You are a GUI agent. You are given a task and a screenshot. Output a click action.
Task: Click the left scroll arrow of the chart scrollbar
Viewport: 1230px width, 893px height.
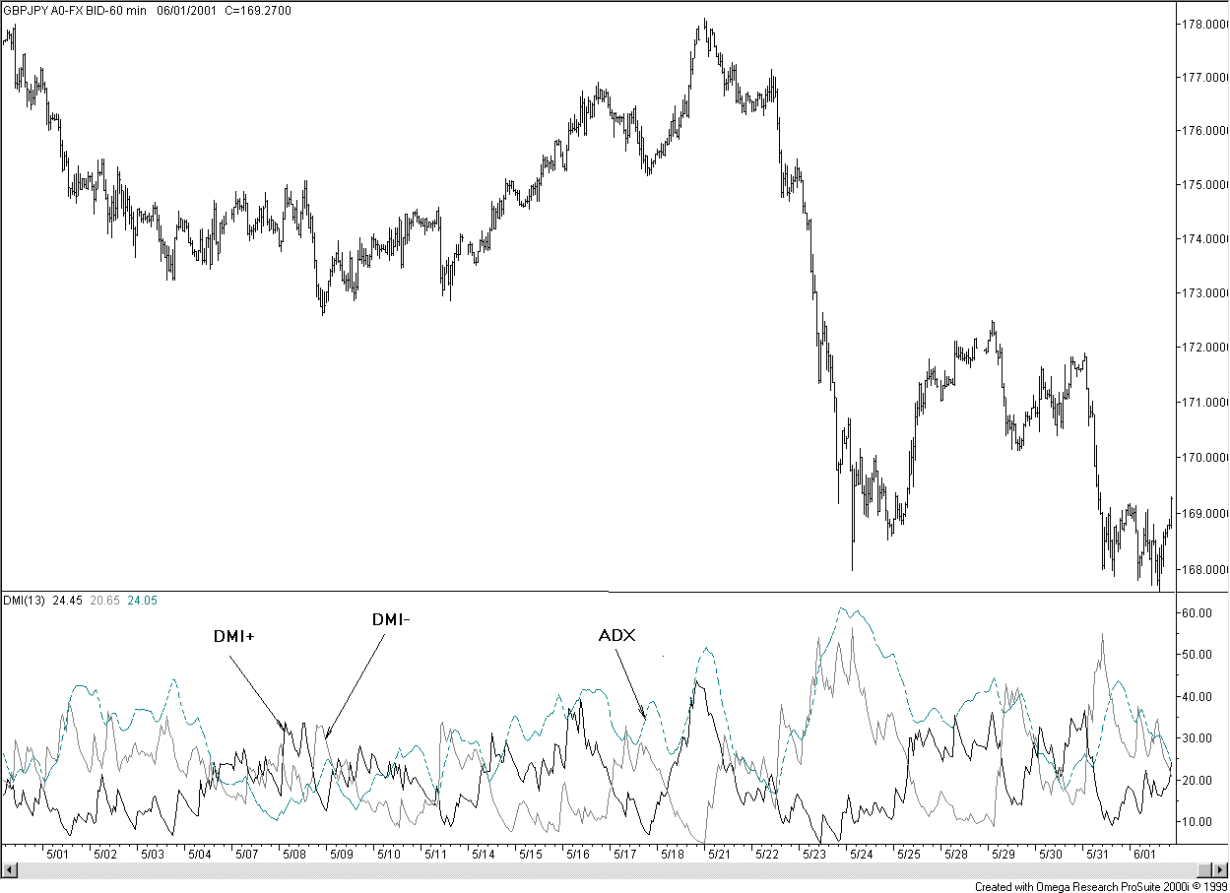tap(9, 870)
